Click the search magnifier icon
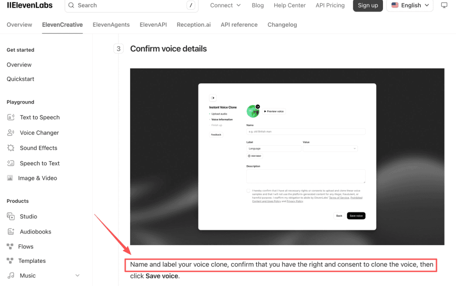 (x=71, y=5)
